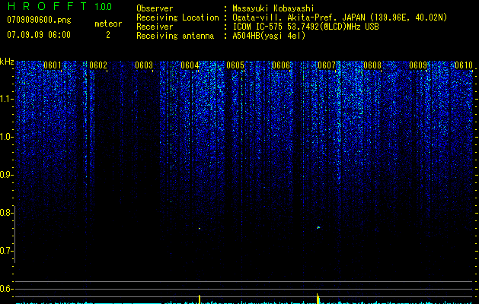Click the Receiver ICOM IC-575 text line
Screen dimensions: 479x304
point(257,27)
